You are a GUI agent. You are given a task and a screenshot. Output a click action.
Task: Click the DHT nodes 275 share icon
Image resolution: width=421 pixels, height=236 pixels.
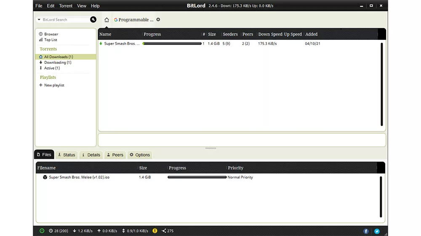tap(168, 231)
